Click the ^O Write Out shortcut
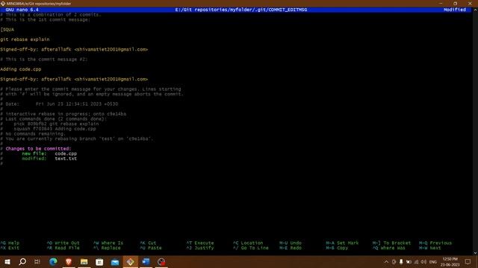 (x=63, y=243)
